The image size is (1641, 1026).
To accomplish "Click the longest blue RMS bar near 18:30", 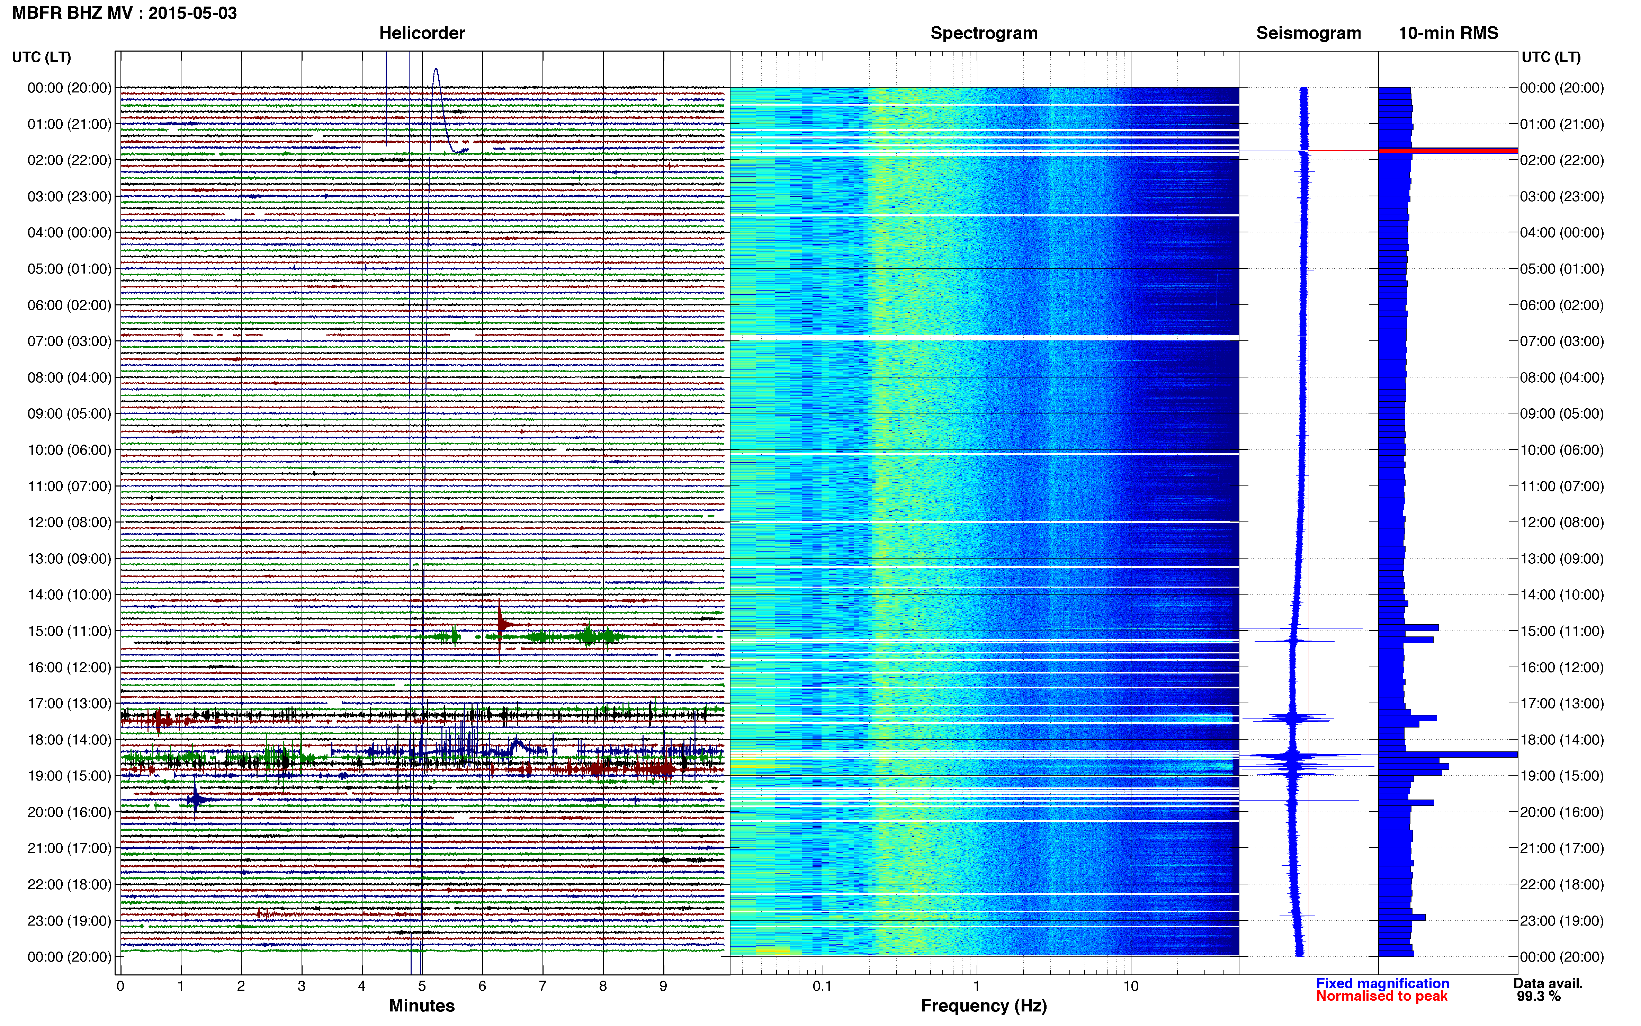I will pos(1448,754).
